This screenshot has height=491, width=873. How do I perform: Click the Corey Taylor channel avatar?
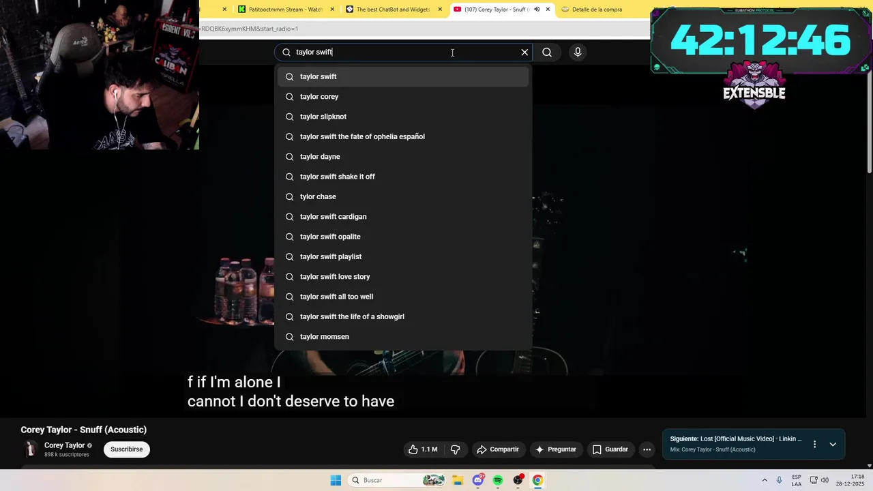[30, 449]
